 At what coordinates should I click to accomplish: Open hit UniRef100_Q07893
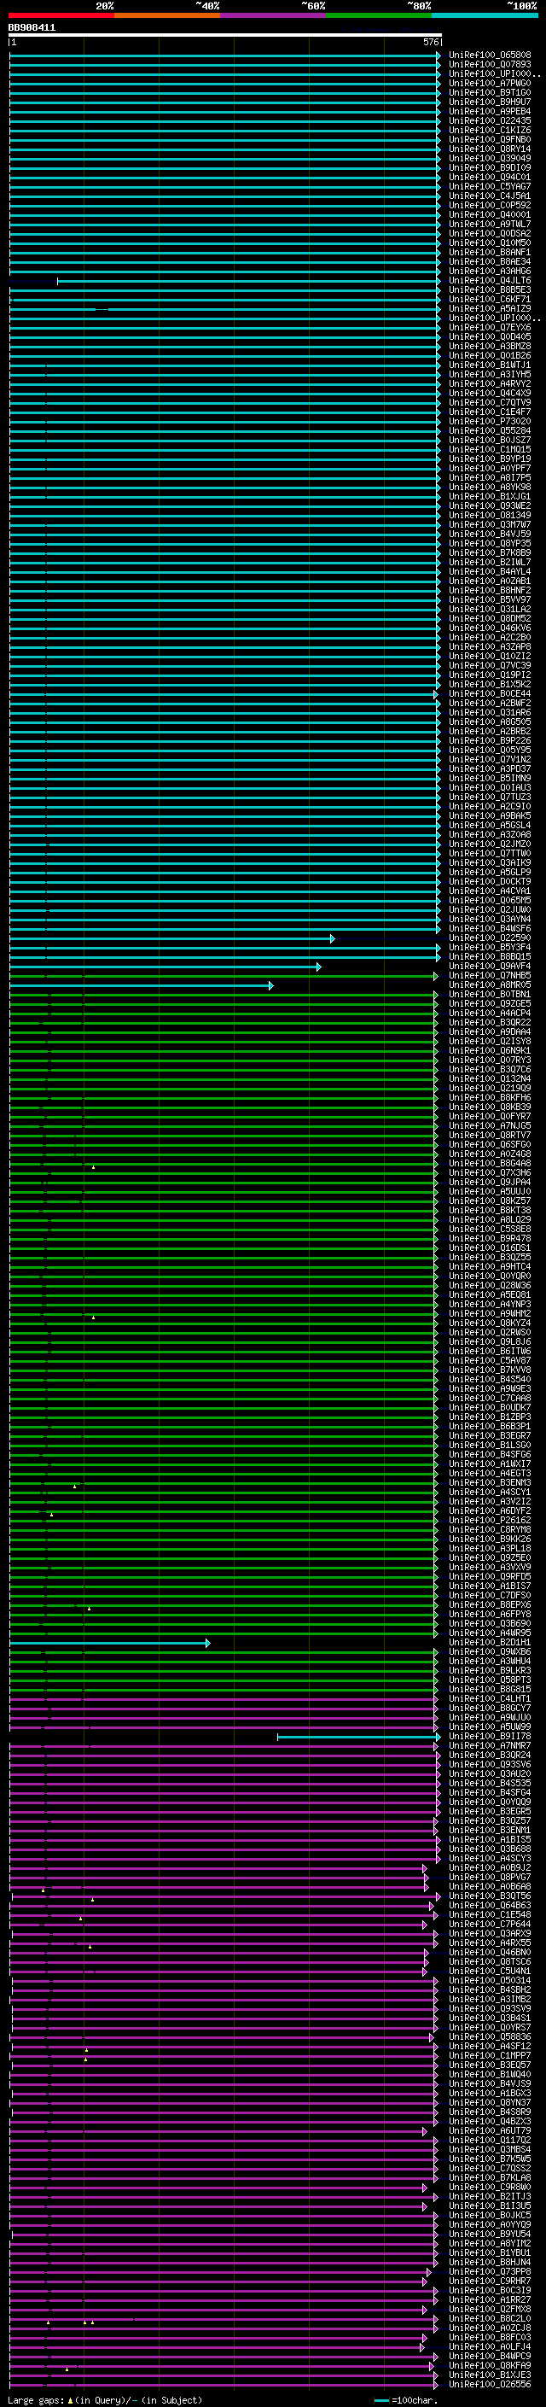pyautogui.click(x=489, y=65)
